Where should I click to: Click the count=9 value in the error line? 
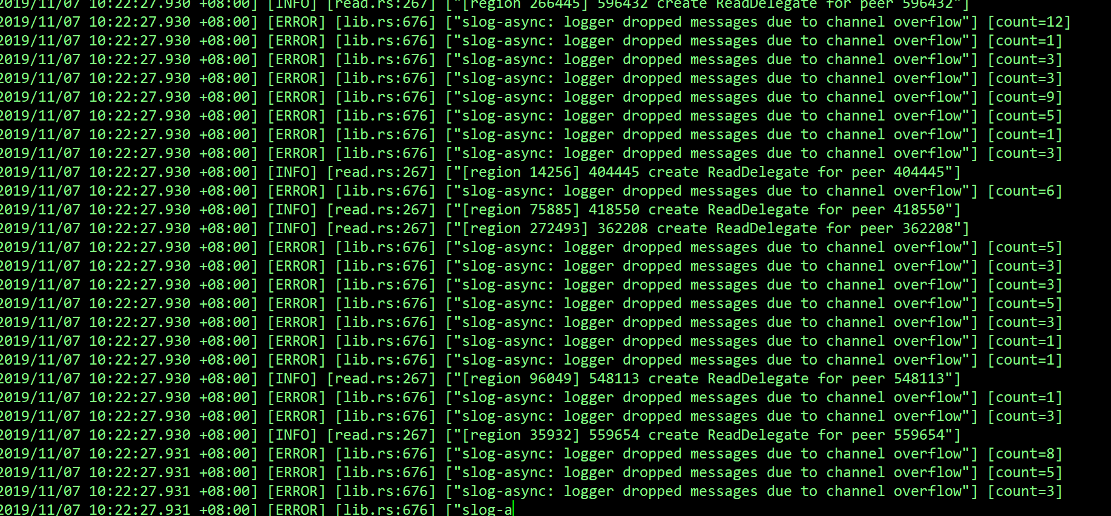1024,98
